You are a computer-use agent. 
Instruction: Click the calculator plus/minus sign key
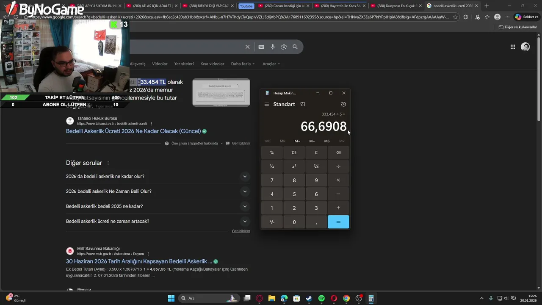coord(272,222)
